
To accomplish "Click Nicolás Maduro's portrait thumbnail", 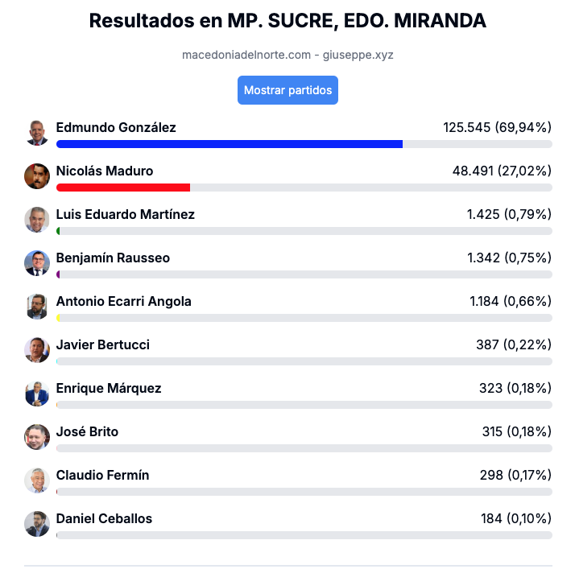I will 37,176.
